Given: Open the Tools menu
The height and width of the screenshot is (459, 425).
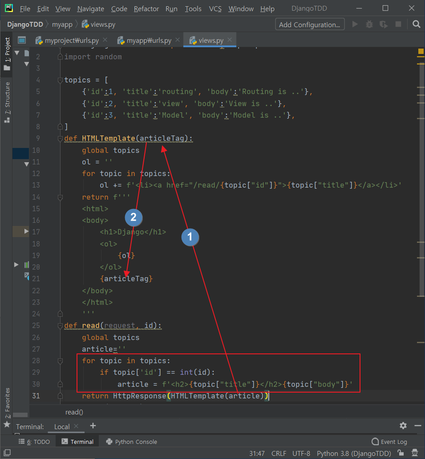Looking at the screenshot, I should (x=193, y=9).
